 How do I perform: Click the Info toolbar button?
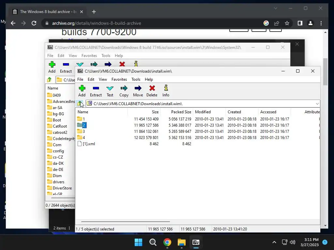[166, 91]
